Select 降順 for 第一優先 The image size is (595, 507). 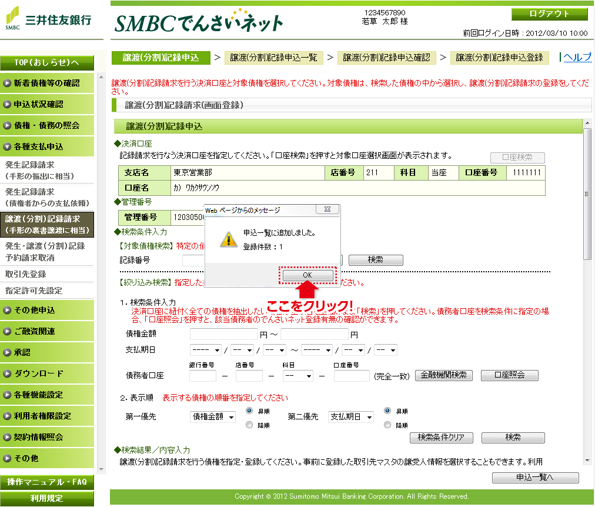tap(249, 425)
